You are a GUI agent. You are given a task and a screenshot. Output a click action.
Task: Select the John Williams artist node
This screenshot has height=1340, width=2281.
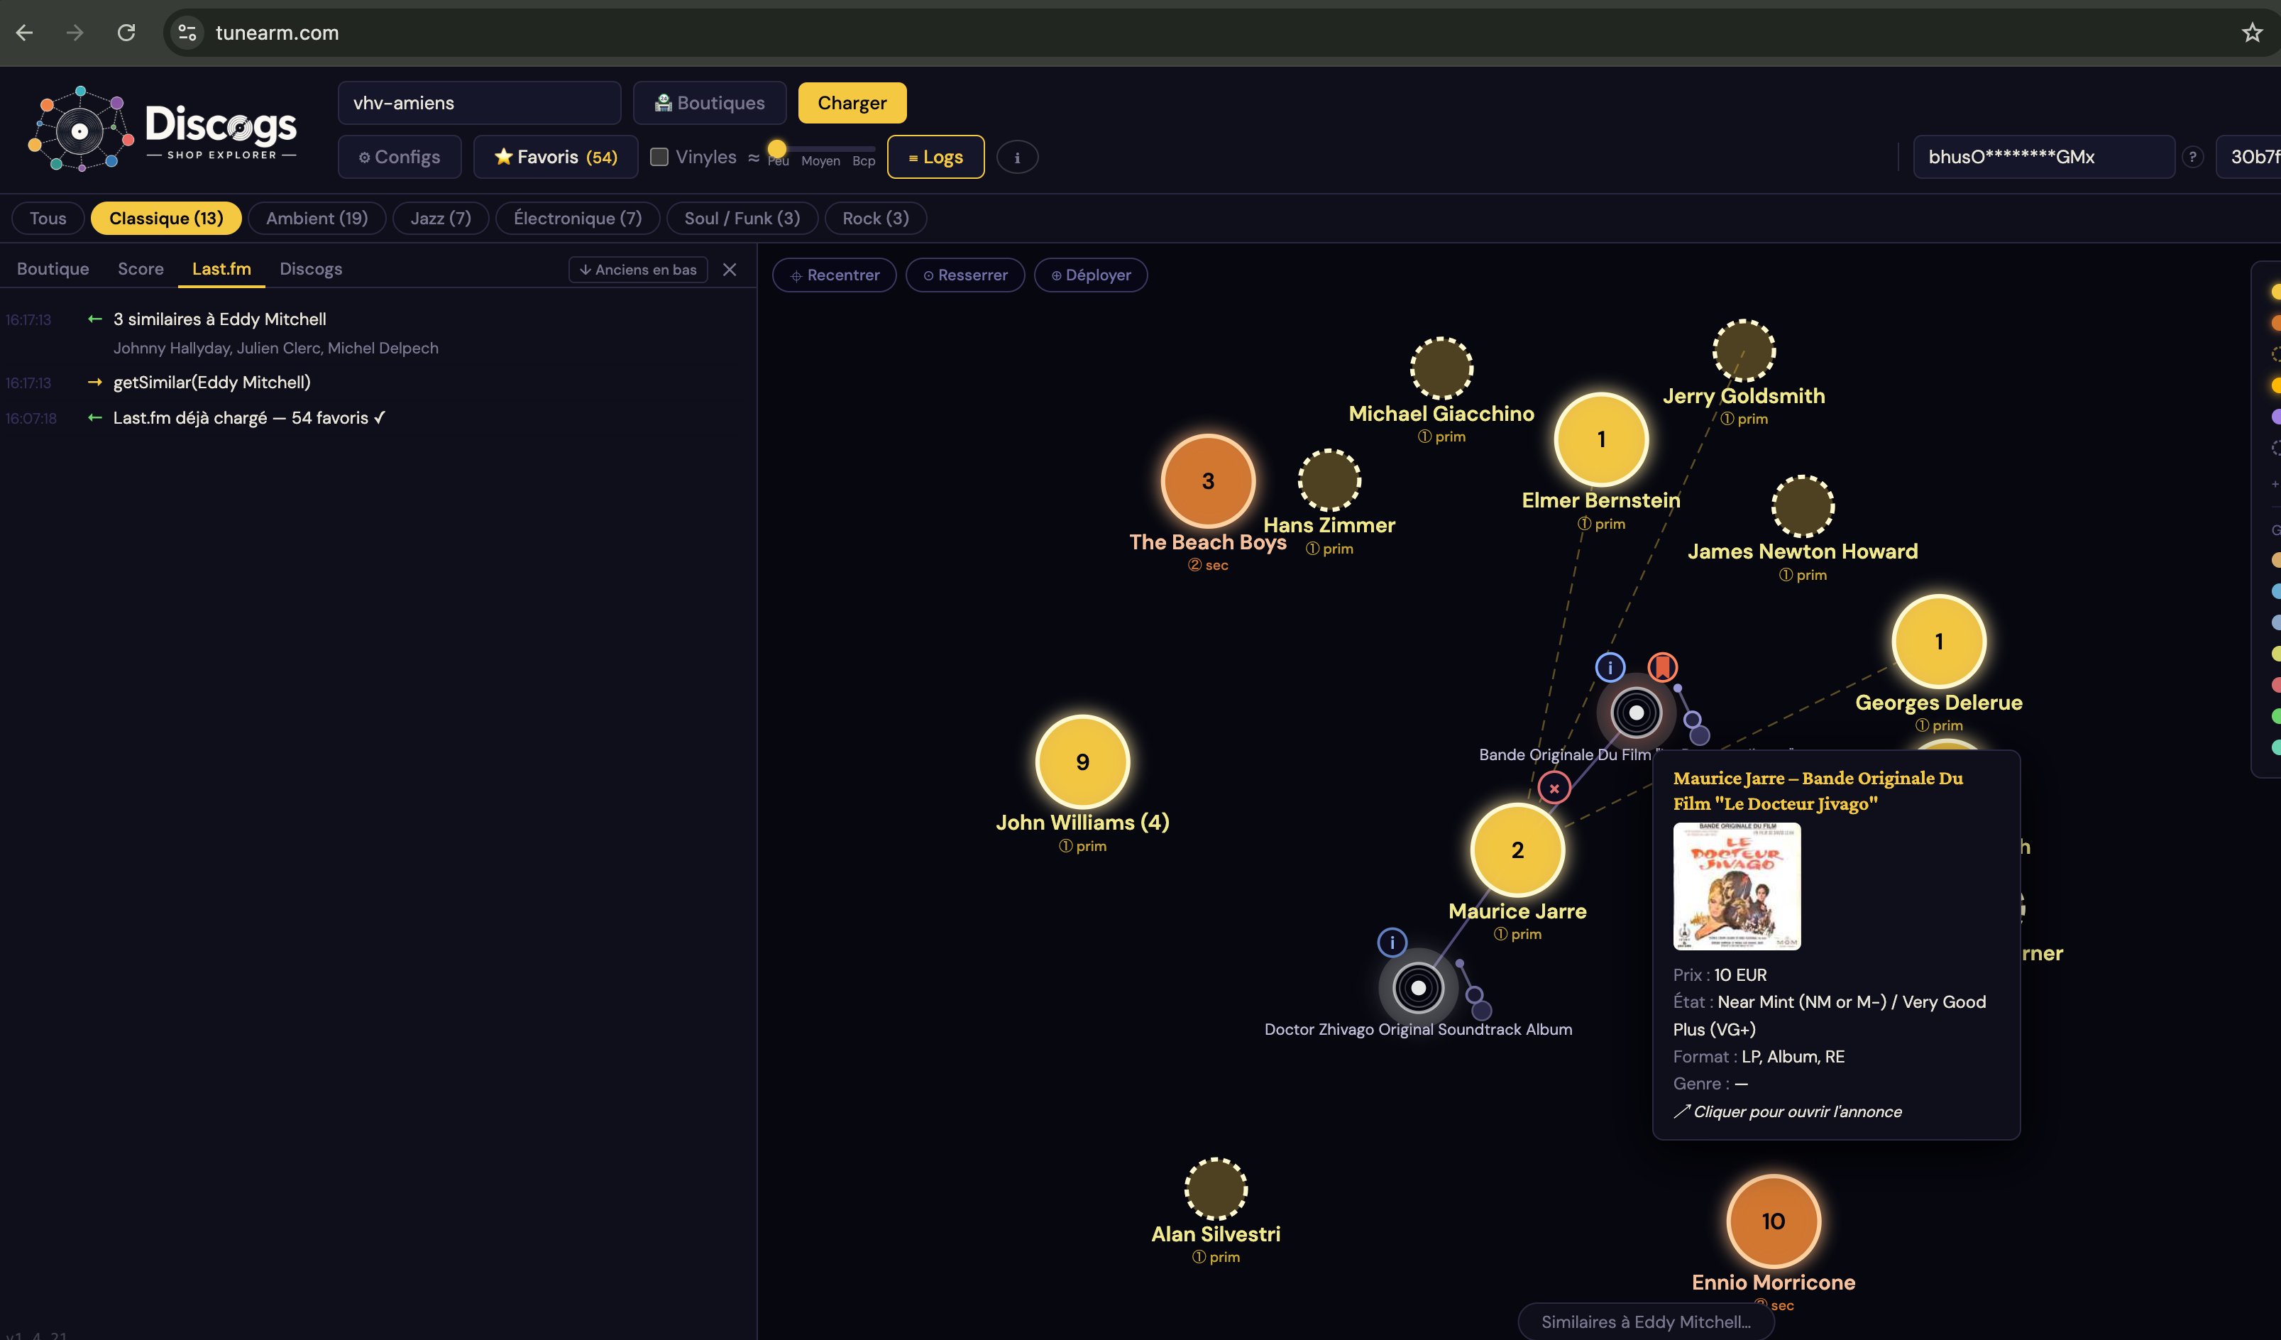pos(1082,762)
